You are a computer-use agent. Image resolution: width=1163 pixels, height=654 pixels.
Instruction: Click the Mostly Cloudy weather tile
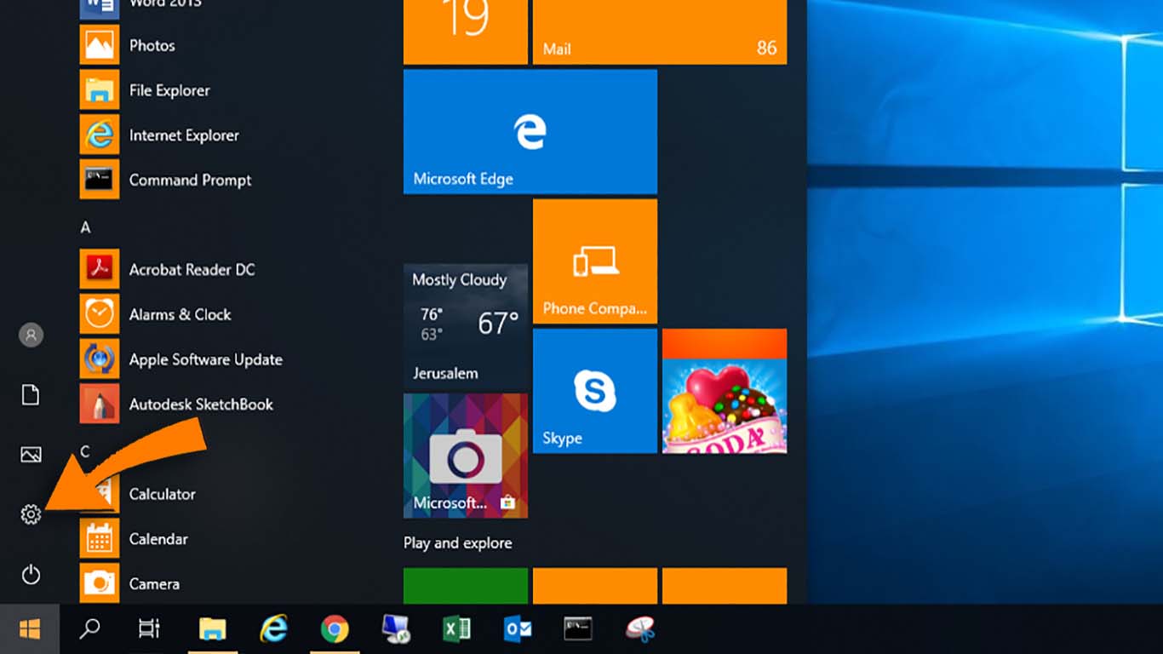click(x=465, y=326)
